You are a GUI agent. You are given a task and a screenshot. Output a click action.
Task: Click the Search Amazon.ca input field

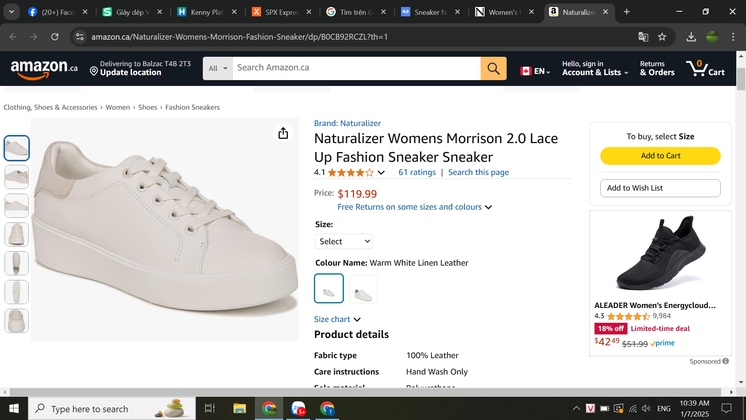point(356,68)
